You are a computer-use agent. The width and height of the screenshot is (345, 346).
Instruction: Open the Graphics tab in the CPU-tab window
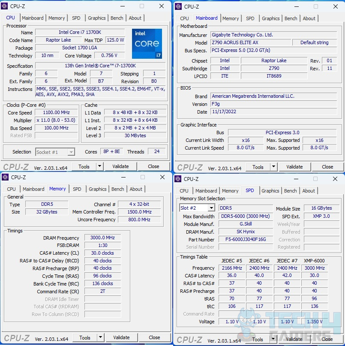pyautogui.click(x=96, y=18)
